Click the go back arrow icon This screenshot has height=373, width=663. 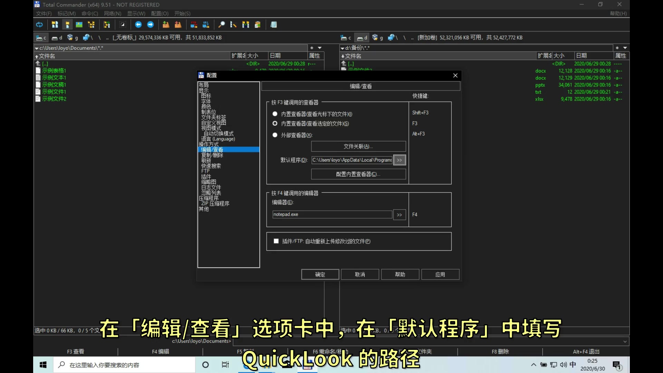[x=138, y=25]
